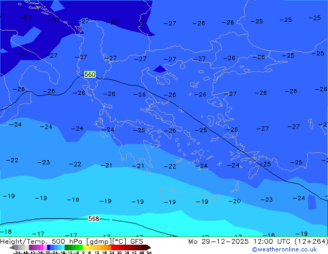Pick the bright yellow legend swatch
Viewport: 328px width, 254px height.
84,247
